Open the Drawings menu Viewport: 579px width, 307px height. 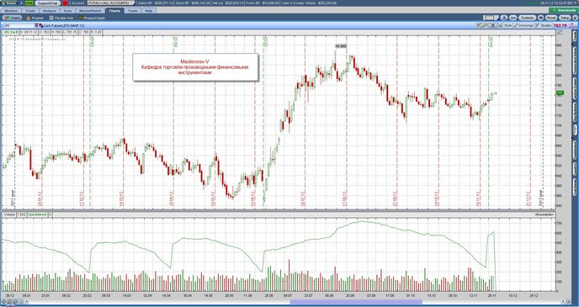(x=524, y=25)
